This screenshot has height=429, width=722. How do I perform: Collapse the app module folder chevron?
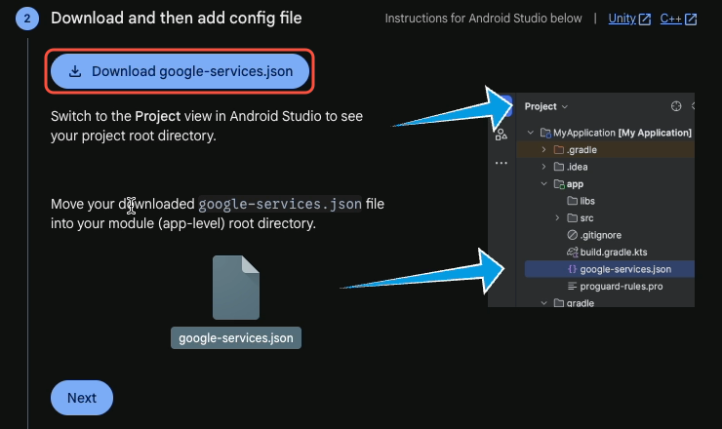coord(543,183)
